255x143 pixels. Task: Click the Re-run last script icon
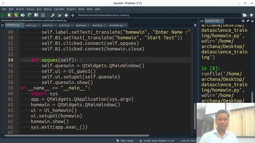click(x=29, y=15)
